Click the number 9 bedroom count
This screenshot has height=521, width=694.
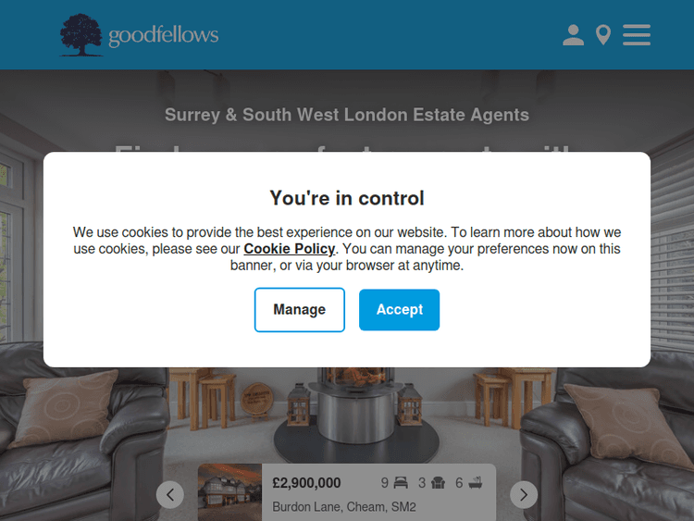385,482
